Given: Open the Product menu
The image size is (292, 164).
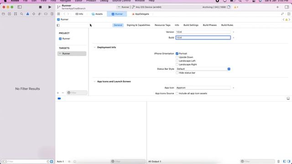Looking at the screenshot, I should pos(91,1).
